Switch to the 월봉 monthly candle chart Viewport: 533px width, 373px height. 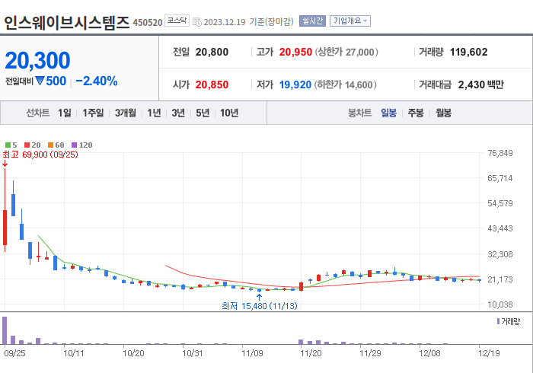444,113
